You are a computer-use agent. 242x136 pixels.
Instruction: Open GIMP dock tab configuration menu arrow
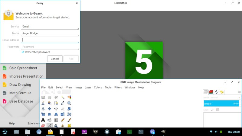[239, 92]
